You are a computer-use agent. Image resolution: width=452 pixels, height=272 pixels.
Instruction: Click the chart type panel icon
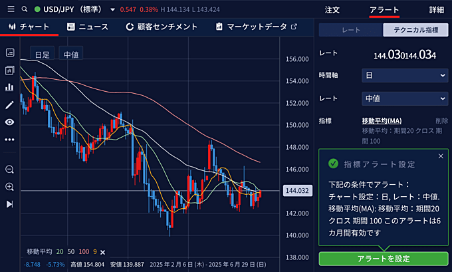tap(10, 70)
